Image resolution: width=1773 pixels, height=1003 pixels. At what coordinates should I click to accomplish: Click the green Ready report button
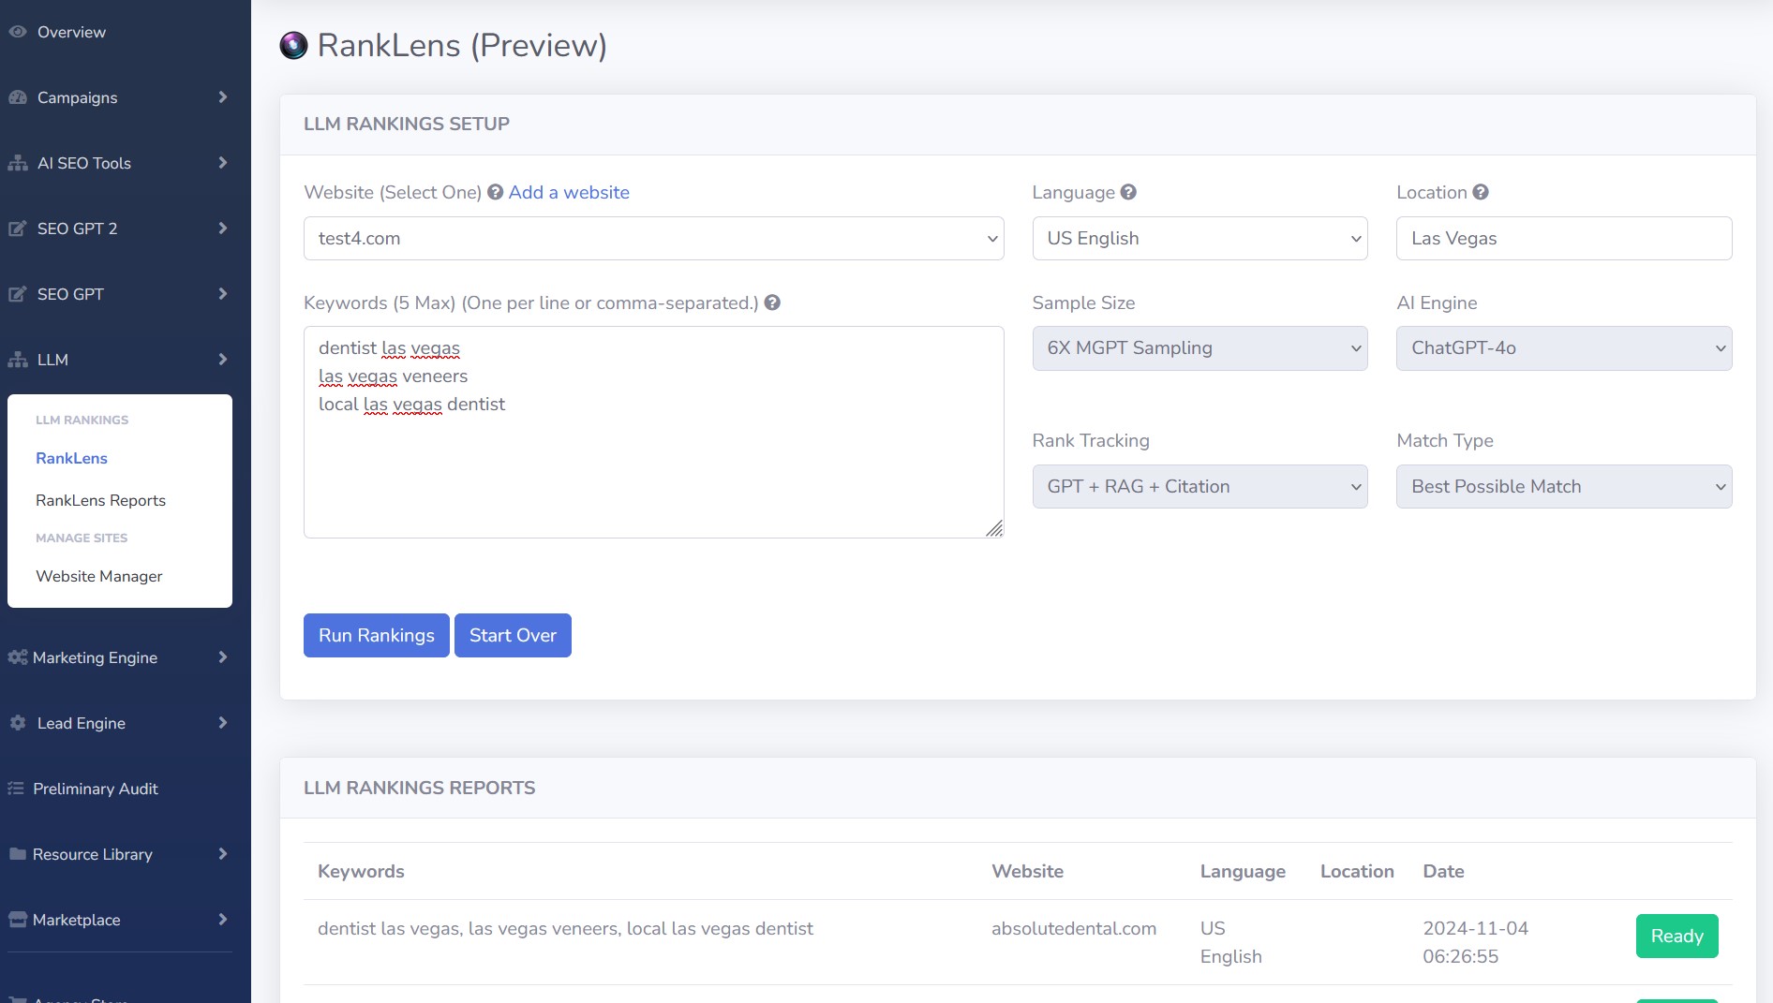point(1676,937)
